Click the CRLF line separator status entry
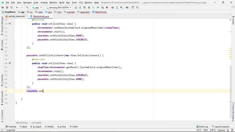The image size is (235, 132). (206, 130)
